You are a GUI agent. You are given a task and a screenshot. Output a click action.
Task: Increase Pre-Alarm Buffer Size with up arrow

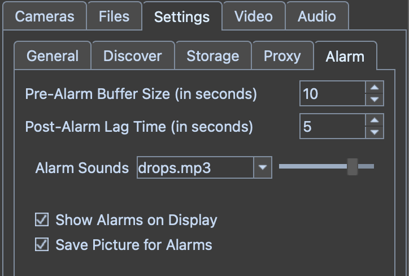tap(375, 88)
